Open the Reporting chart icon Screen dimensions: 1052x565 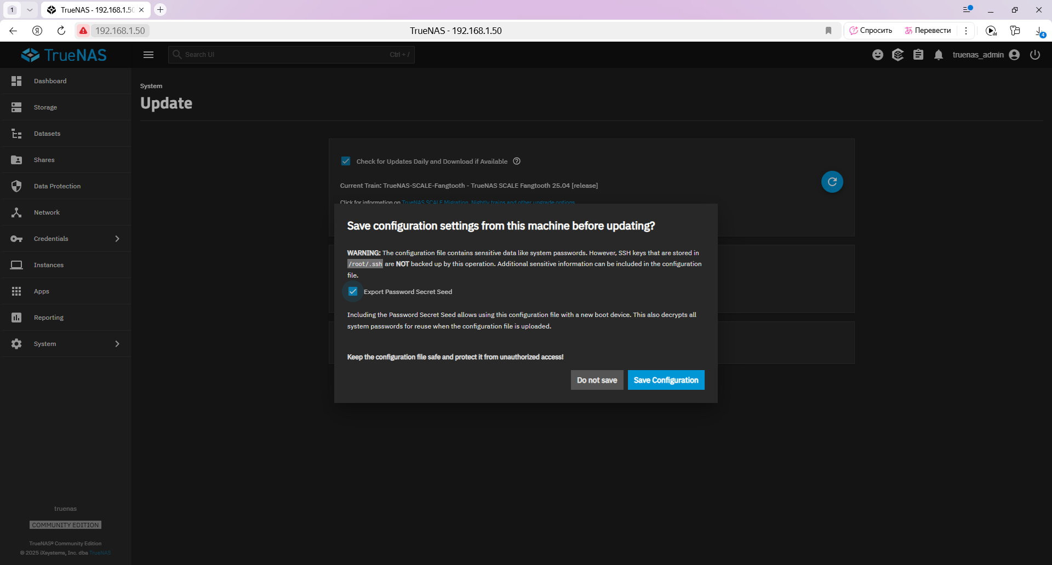pyautogui.click(x=16, y=318)
